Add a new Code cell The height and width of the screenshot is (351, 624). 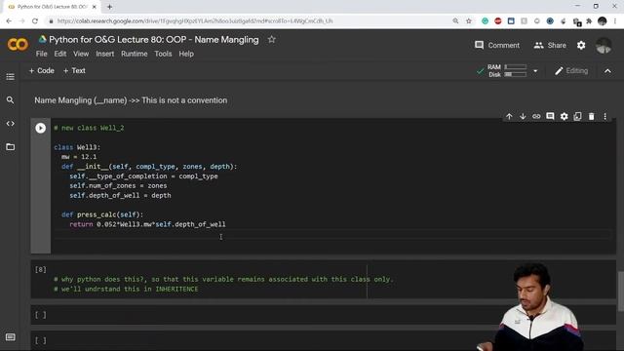tap(41, 71)
